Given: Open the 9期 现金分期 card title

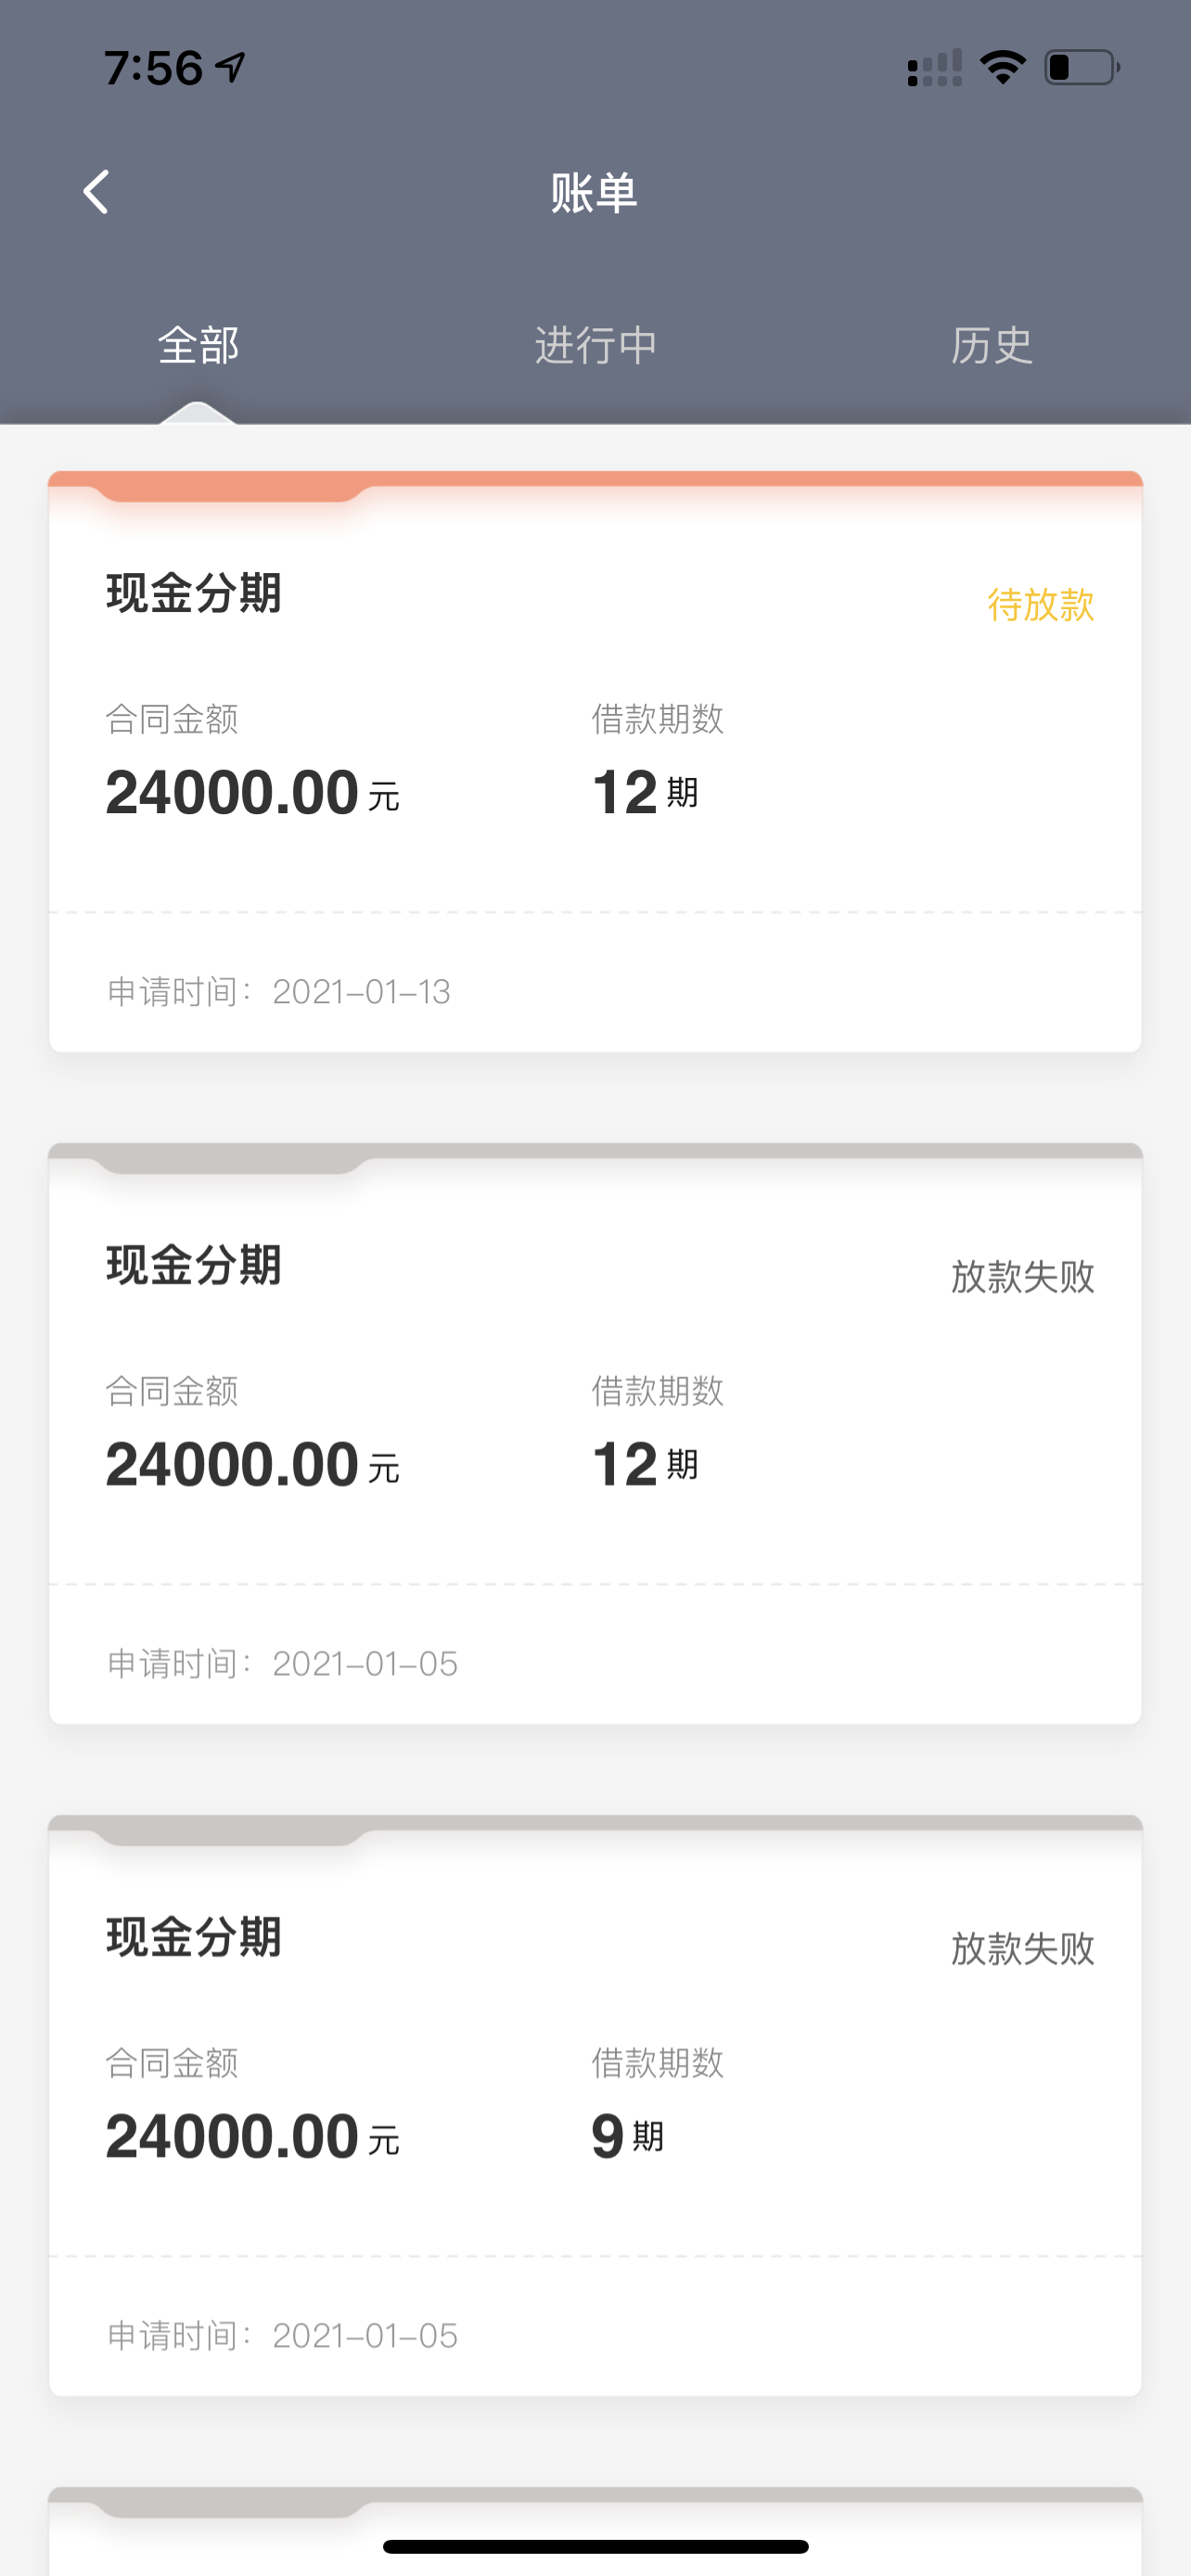Looking at the screenshot, I should tap(194, 1936).
